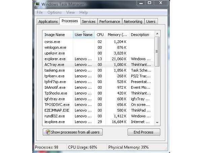Select the TpShocks.exe process row
This screenshot has width=202, height=153.
coord(98,93)
